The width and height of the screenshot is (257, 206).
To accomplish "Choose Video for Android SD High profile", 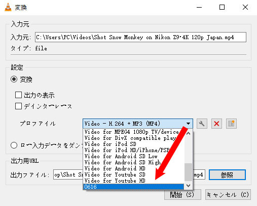I will coord(133,162).
